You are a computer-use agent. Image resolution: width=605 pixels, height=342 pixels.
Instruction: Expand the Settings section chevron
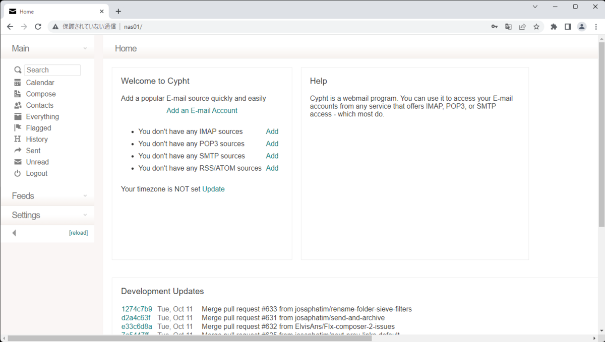[x=85, y=215]
